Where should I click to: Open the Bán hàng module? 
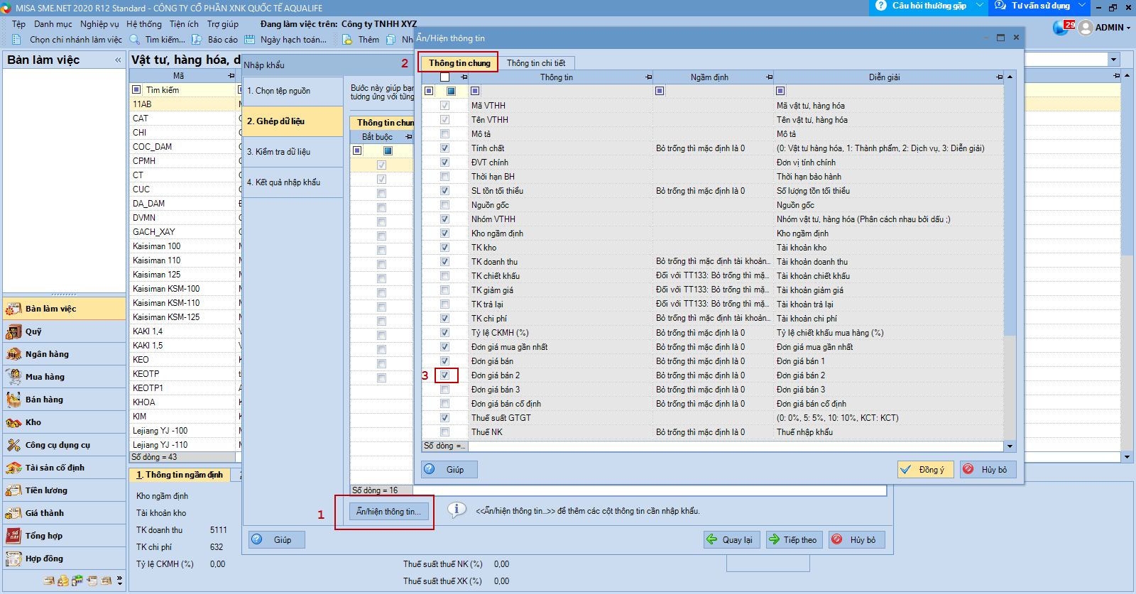[64, 400]
